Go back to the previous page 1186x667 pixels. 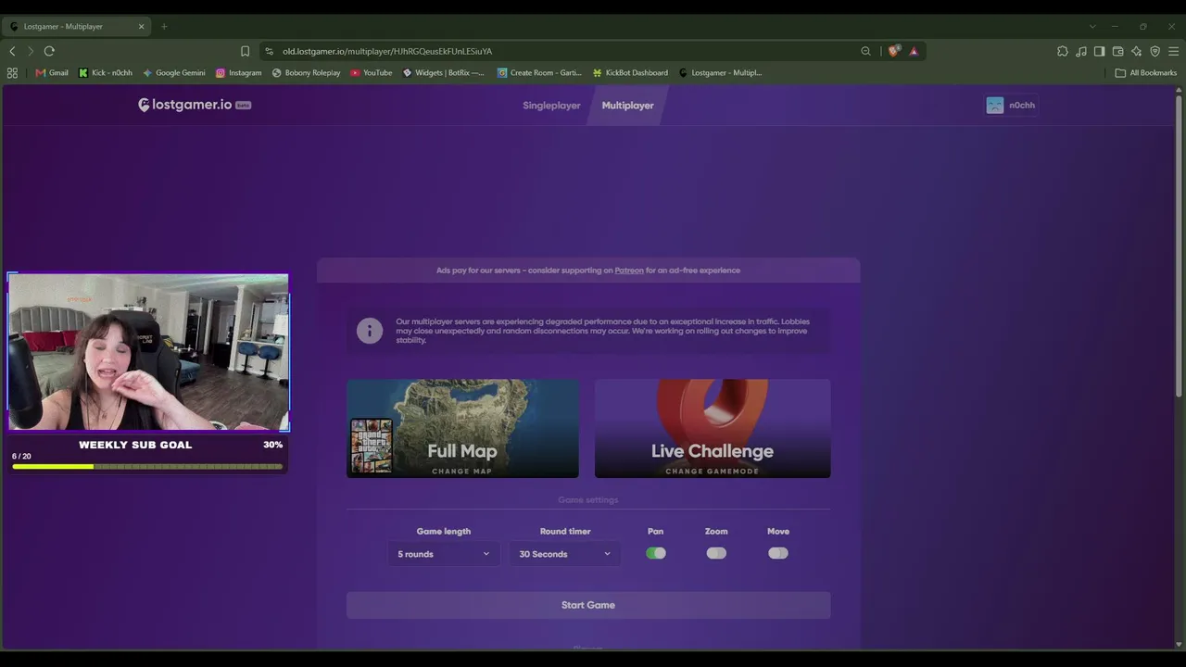(x=12, y=51)
